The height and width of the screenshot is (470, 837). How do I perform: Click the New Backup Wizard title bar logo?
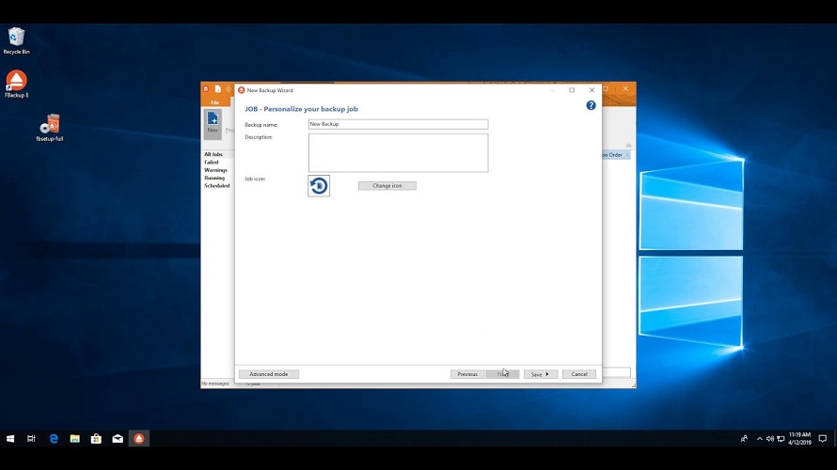tap(242, 90)
